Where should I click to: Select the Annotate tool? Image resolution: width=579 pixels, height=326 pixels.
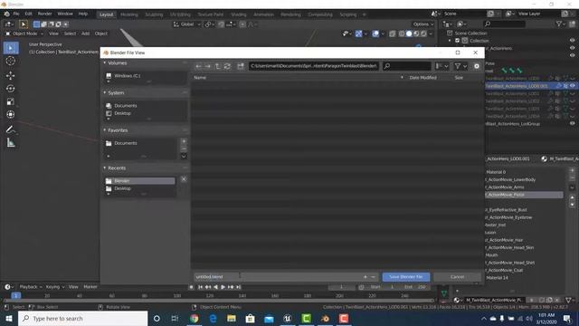11,129
